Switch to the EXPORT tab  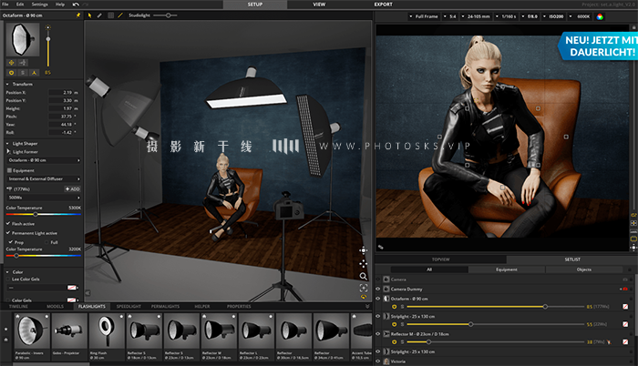coord(384,5)
